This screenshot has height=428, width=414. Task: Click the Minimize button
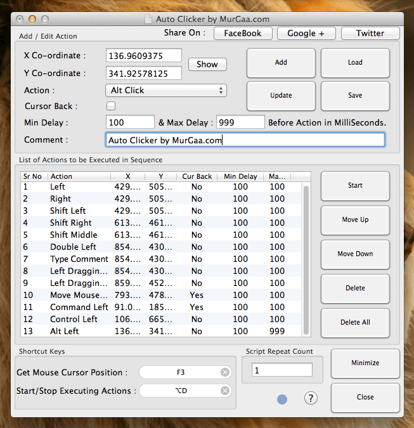[x=365, y=363]
